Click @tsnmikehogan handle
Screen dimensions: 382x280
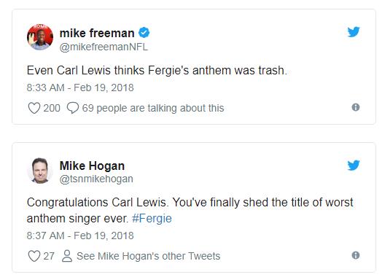96,179
